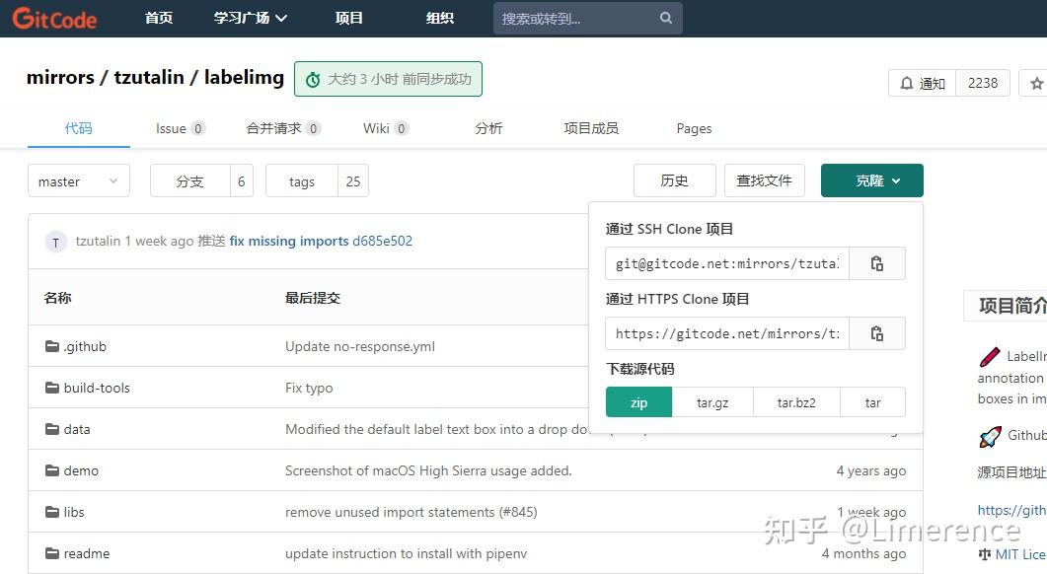Viewport: 1047px width, 574px height.
Task: Download source as zip
Action: point(639,402)
